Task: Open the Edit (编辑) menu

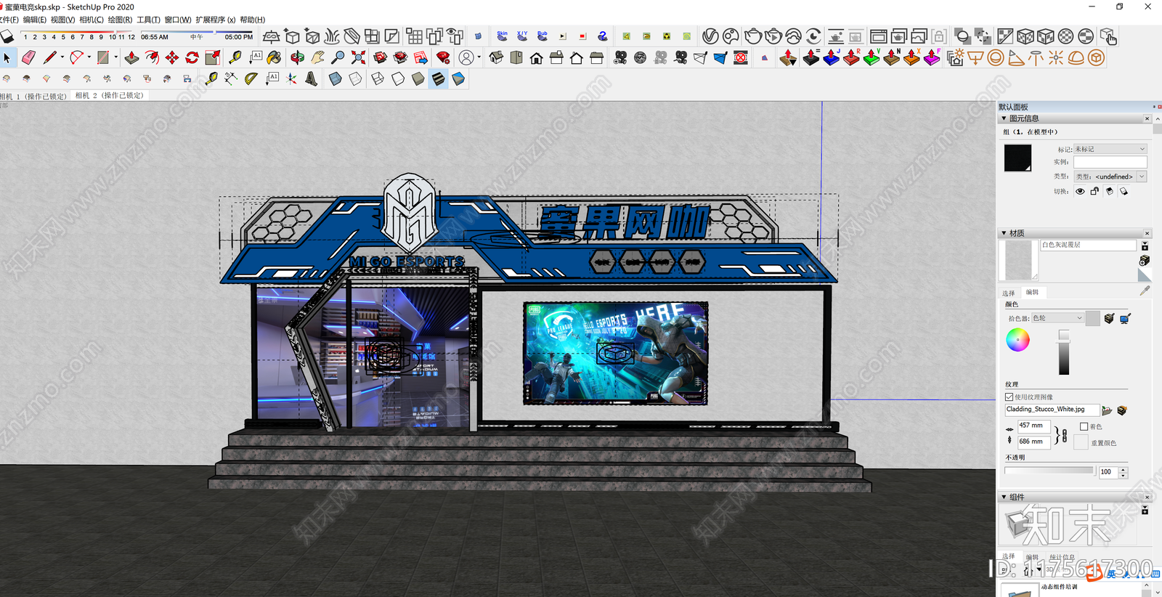Action: (x=34, y=20)
